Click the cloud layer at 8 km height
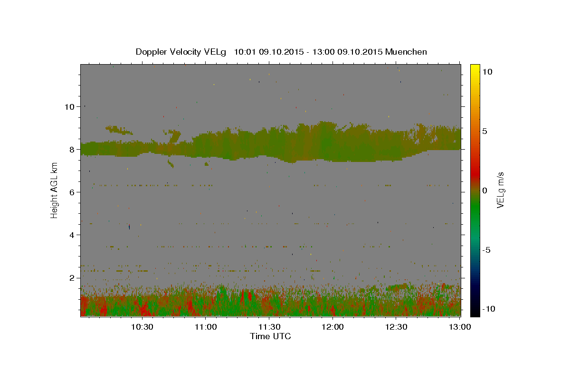Viewport: 570px width, 380px height. pyautogui.click(x=271, y=145)
